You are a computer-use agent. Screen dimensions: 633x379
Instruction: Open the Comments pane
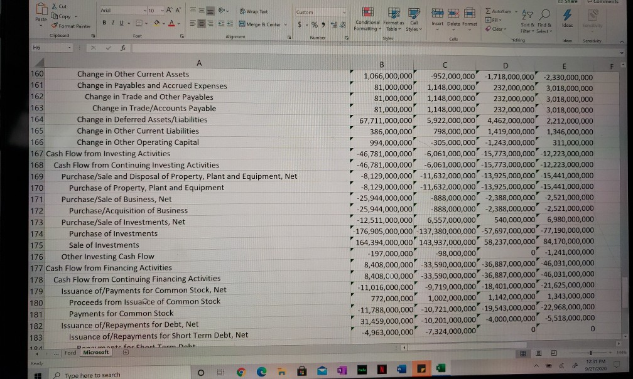point(603,2)
